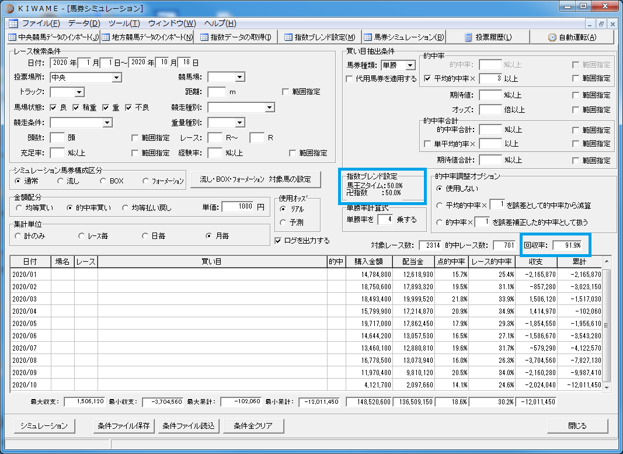This screenshot has height=454, width=623.
Task: Enable 代用馬券を適用する checkbox
Action: [x=349, y=79]
